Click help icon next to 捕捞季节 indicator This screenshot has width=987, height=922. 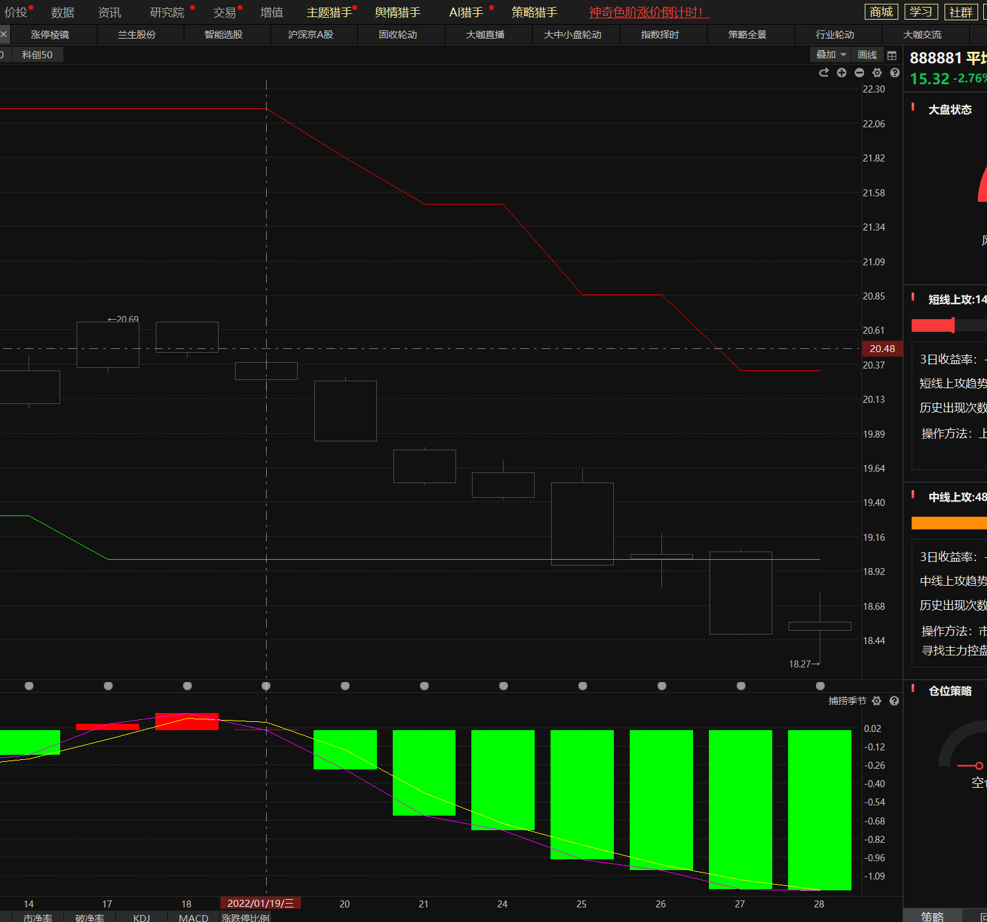pyautogui.click(x=894, y=701)
